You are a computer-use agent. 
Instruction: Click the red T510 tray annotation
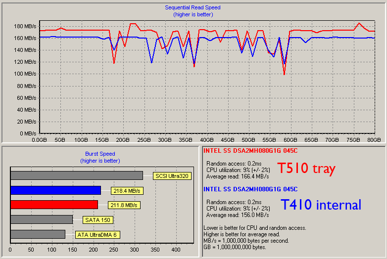[x=306, y=169]
